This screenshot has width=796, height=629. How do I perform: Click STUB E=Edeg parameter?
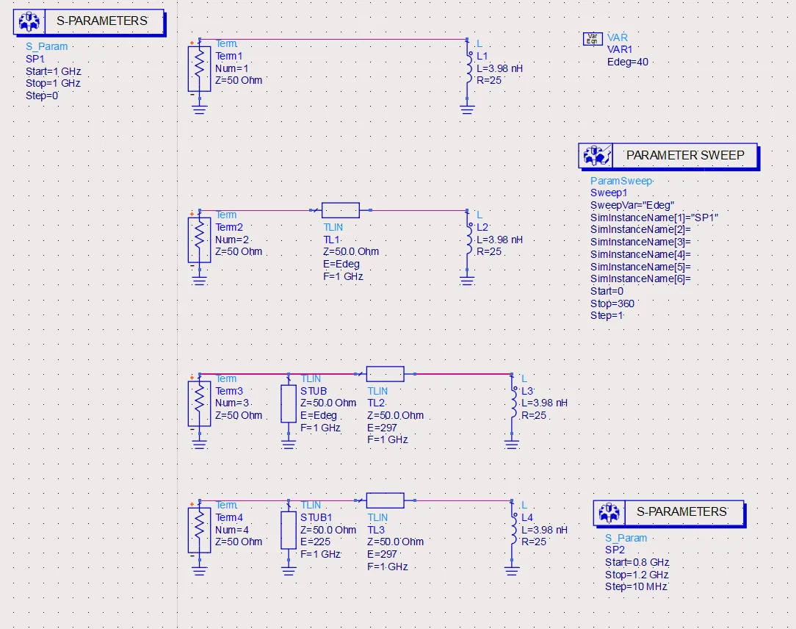click(x=318, y=415)
